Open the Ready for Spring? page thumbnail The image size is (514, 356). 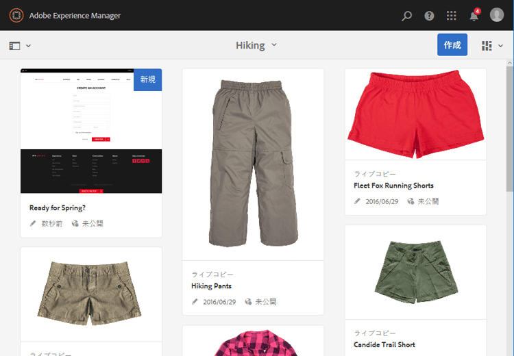91,131
